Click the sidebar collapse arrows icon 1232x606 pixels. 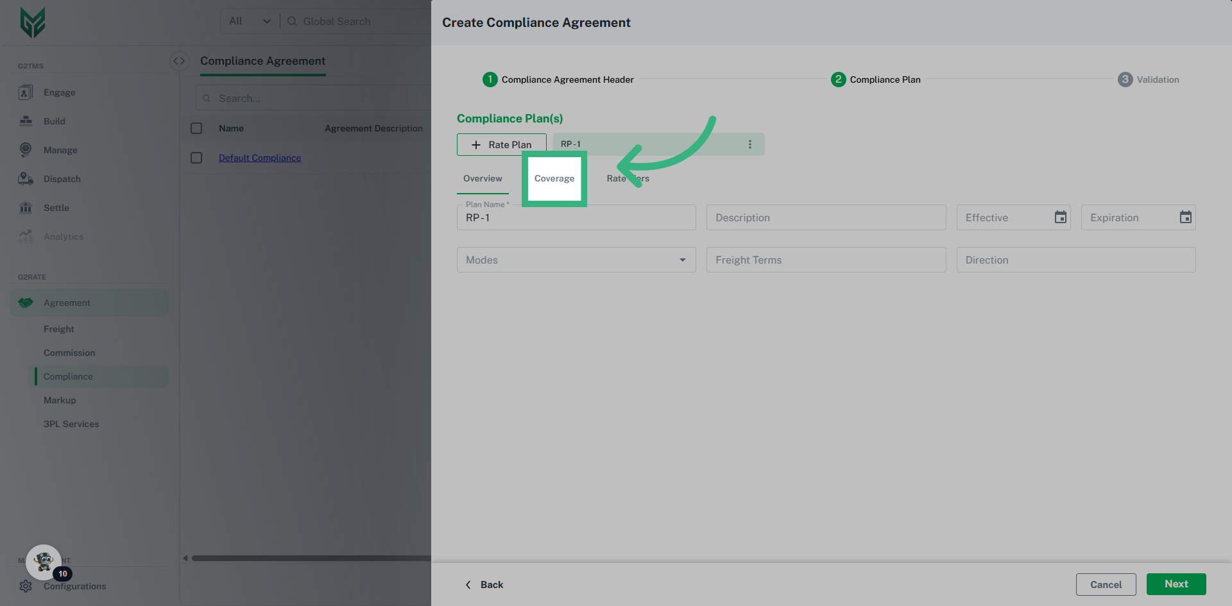tap(179, 61)
